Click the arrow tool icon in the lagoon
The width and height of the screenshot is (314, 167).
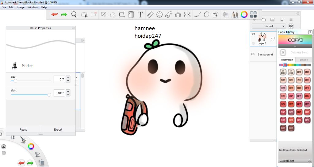click(37, 154)
